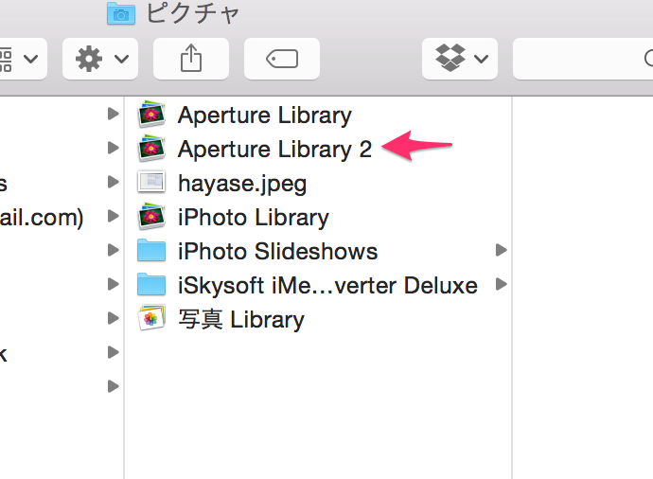Expand the iPhoto Slideshows folder arrow

coord(501,251)
